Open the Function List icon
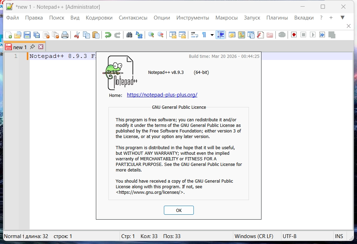This screenshot has width=357, height=244. [x=260, y=35]
